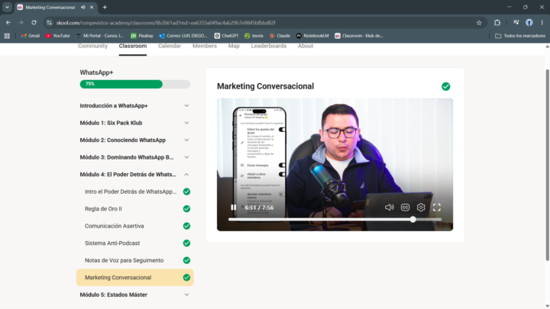This screenshot has width=550, height=309.
Task: Switch to the Community tab
Action: 92,46
